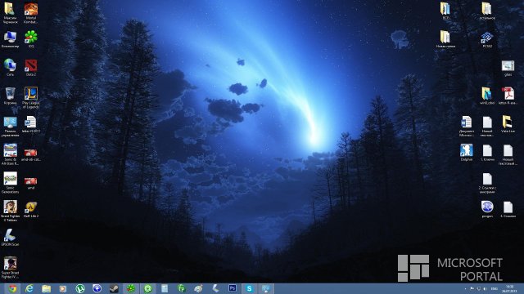This screenshot has height=294, width=524.
Task: Open Photoshop from the taskbar
Action: tap(233, 288)
